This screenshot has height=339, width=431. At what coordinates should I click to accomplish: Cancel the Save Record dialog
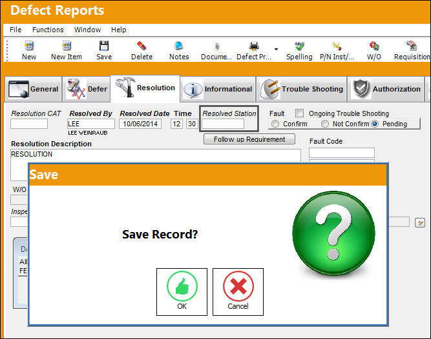click(238, 292)
